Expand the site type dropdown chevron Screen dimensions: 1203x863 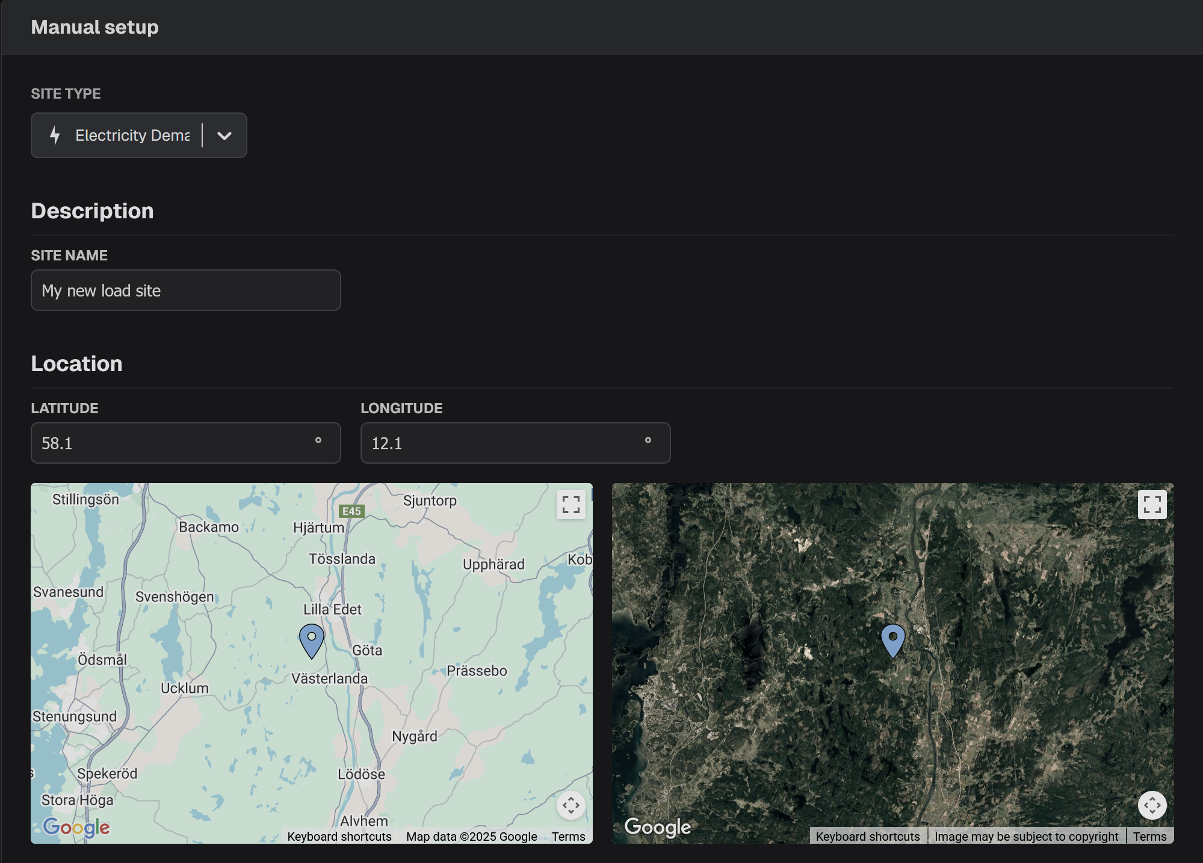click(x=224, y=136)
